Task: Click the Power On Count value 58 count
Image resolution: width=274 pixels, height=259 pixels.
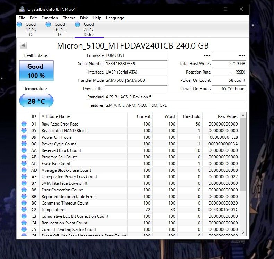Action: [x=229, y=80]
